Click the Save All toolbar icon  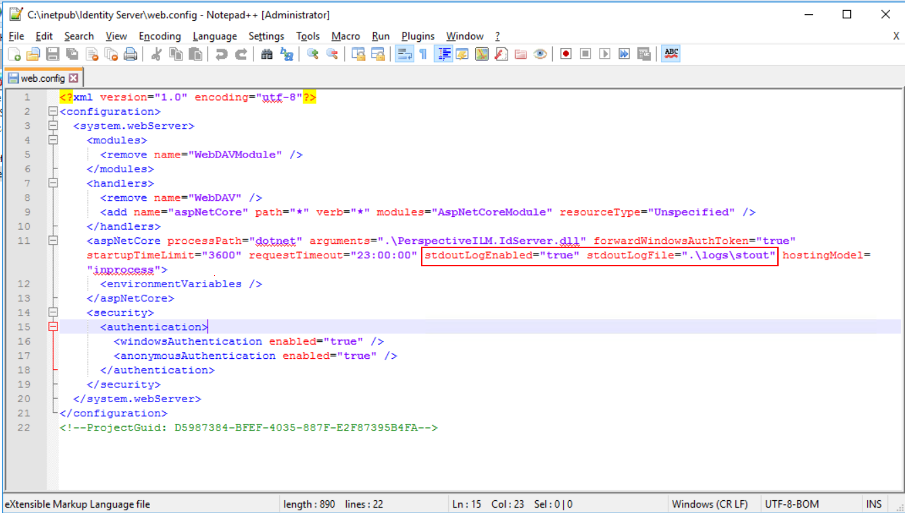[x=72, y=55]
